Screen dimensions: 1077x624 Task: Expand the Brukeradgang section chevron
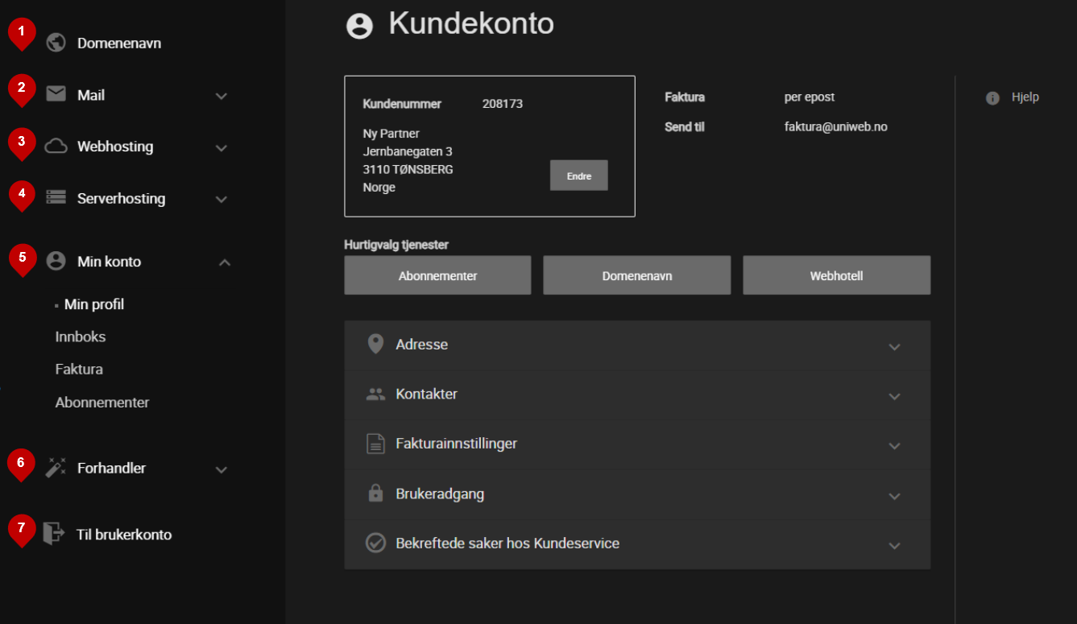click(894, 496)
